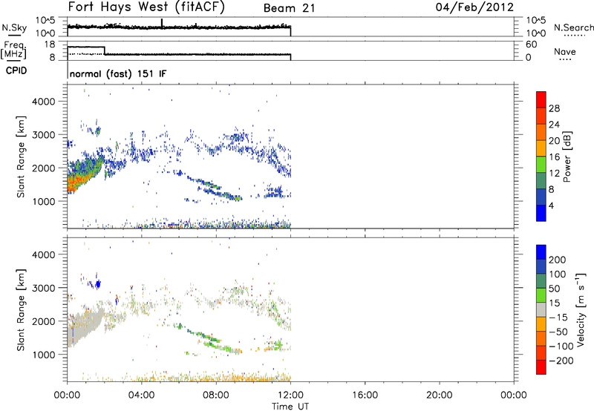Click the '16:00' time tick label

365,395
